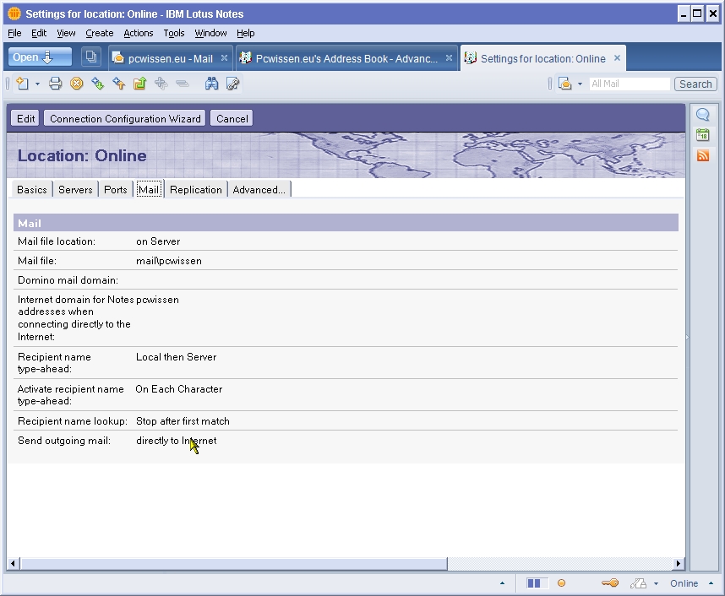Click the sidebar collapse handle at right edge
This screenshot has height=596, width=725.
687,338
